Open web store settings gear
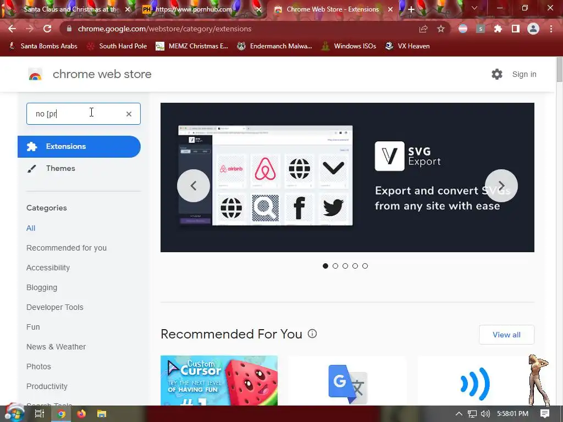 497,74
